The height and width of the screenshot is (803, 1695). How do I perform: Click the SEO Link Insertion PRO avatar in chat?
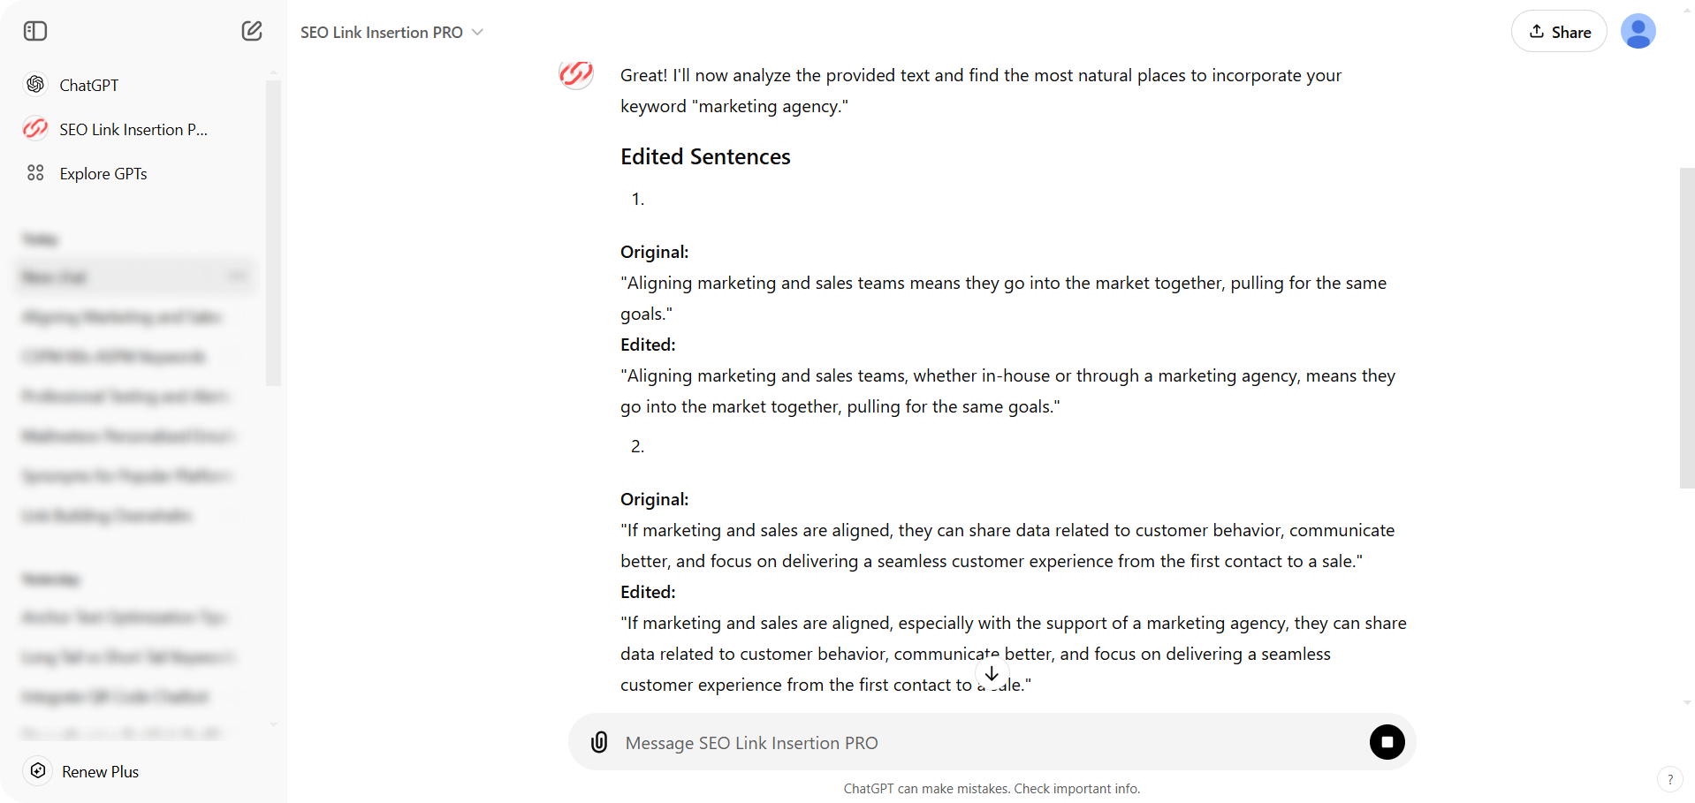[x=576, y=74]
